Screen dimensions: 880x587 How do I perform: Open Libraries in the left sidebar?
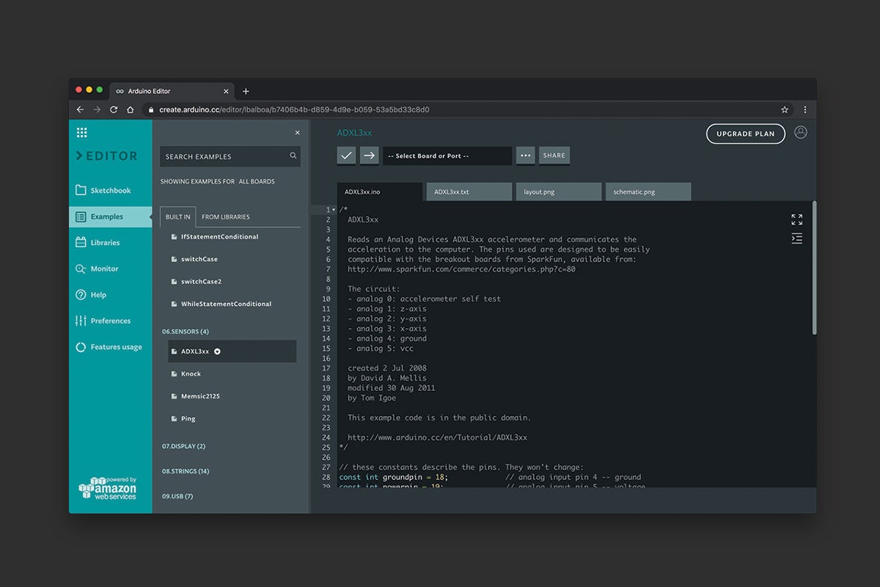point(105,243)
